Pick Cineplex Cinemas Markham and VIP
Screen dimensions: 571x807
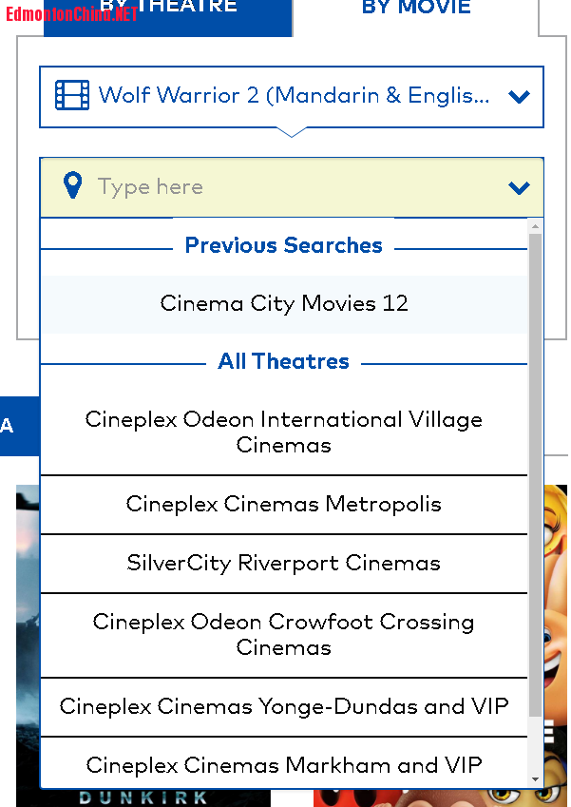(284, 765)
